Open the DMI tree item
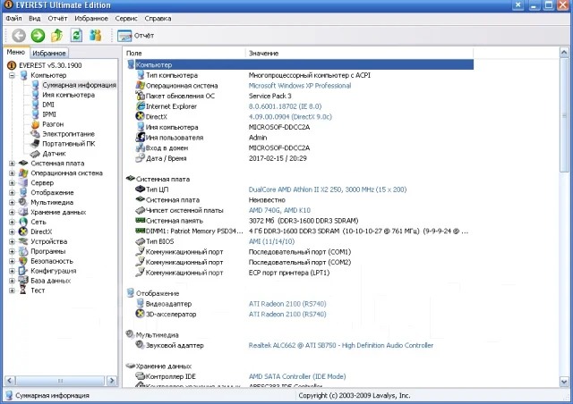The height and width of the screenshot is (404, 573). (x=48, y=105)
